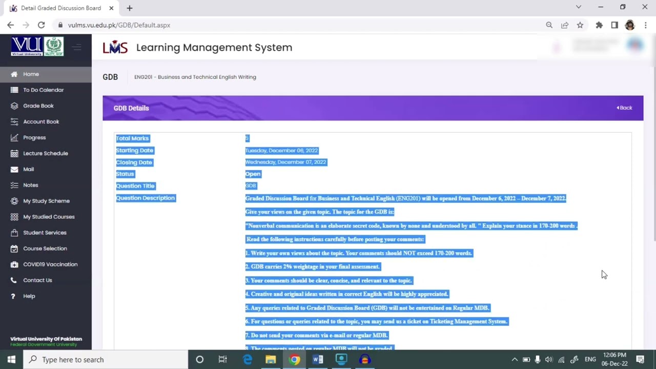Show hidden tray icons
The image size is (656, 369).
[515, 360]
